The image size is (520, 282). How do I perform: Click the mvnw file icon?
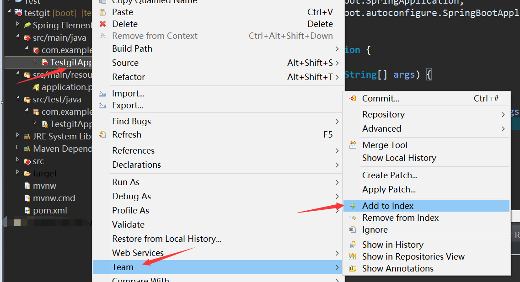click(27, 186)
